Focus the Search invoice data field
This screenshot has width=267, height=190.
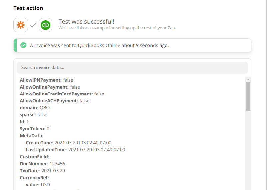pos(132,67)
